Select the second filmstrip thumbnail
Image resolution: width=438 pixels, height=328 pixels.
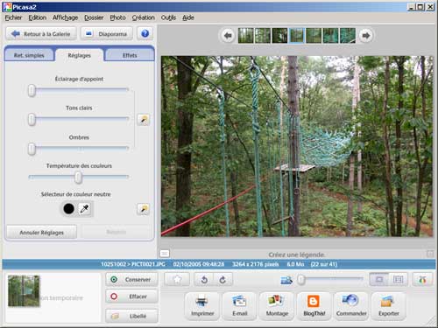pos(263,36)
